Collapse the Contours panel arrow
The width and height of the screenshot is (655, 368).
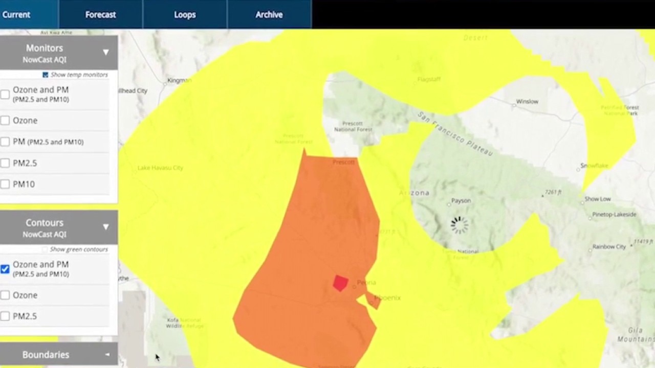click(x=105, y=227)
